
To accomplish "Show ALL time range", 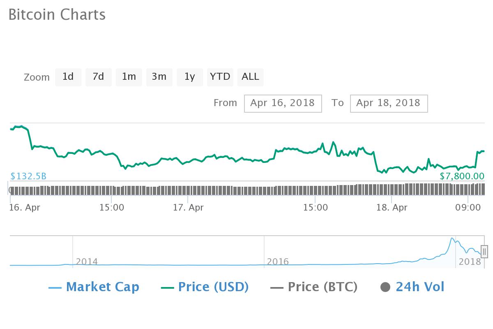I will [251, 77].
